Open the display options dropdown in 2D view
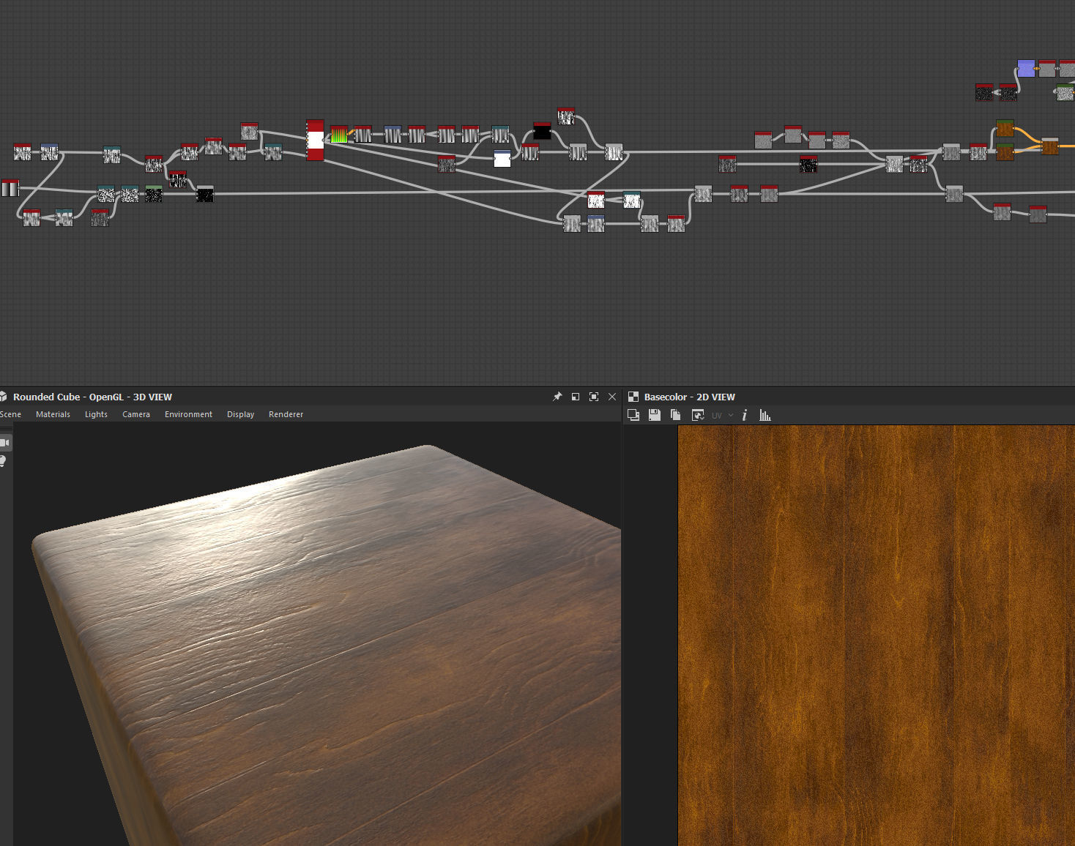 (x=698, y=415)
